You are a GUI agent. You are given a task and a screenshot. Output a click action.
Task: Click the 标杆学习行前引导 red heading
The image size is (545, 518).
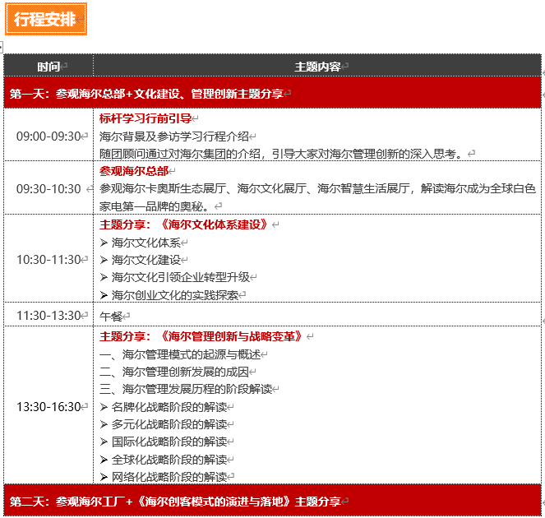click(x=145, y=118)
